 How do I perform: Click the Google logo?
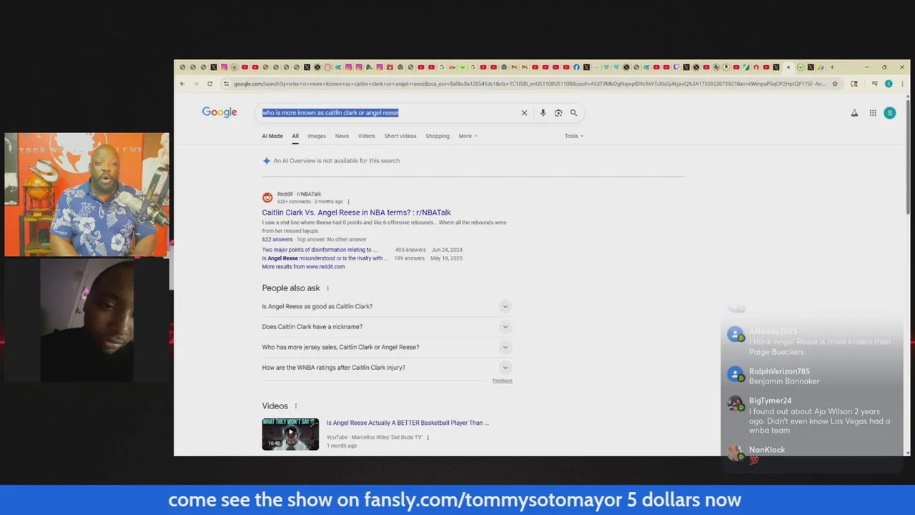click(x=219, y=112)
